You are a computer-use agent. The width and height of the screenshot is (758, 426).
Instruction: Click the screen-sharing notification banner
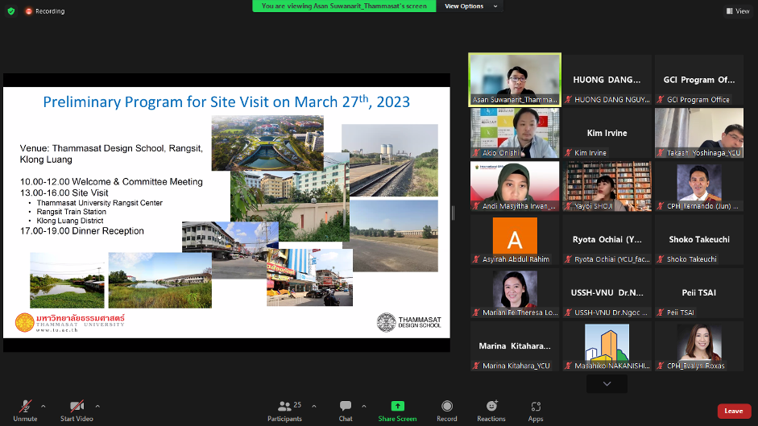pos(344,6)
